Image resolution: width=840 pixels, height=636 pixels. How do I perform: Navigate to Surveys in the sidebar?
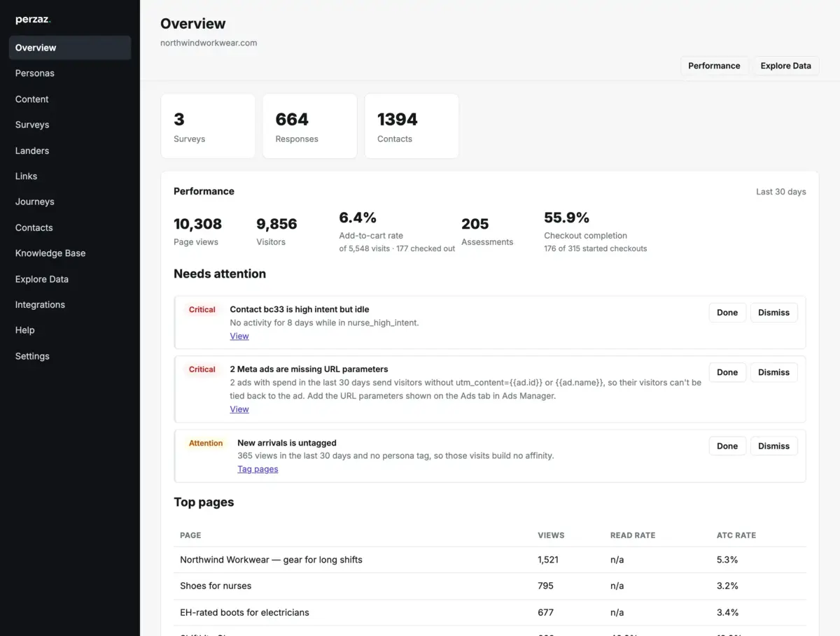tap(70, 125)
